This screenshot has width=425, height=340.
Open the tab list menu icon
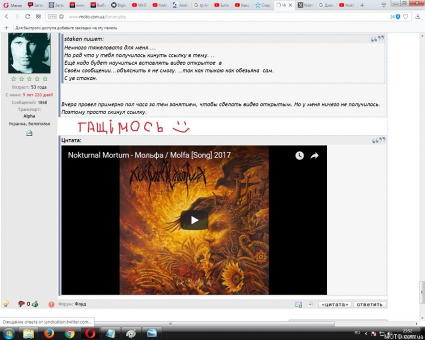click(x=383, y=5)
